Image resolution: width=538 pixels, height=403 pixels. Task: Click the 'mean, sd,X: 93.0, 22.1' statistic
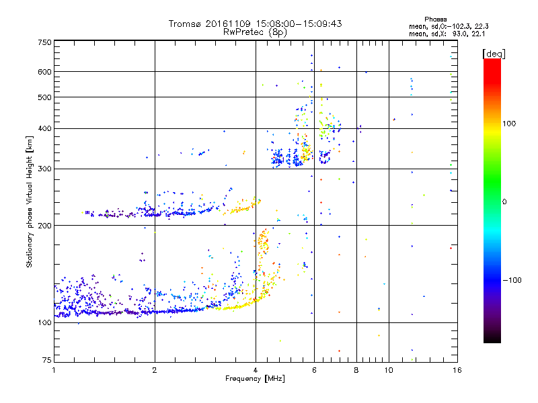click(x=447, y=34)
